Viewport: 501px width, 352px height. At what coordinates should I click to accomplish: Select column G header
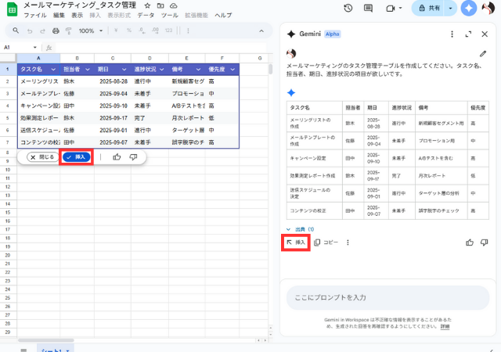(259, 58)
